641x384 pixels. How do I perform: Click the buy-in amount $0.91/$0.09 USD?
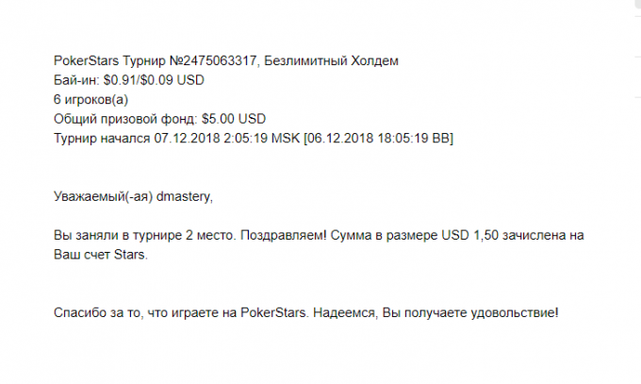(x=154, y=80)
